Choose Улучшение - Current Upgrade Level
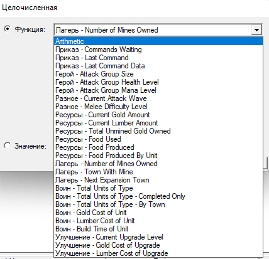 [x=158, y=237]
